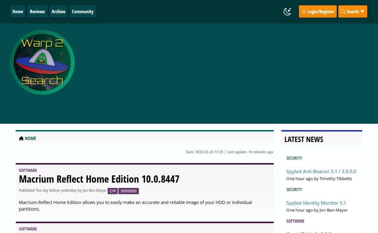Click the SECURITY label above Spybot Anti-Beacon
Screen dimensions: 378x233
294,158
